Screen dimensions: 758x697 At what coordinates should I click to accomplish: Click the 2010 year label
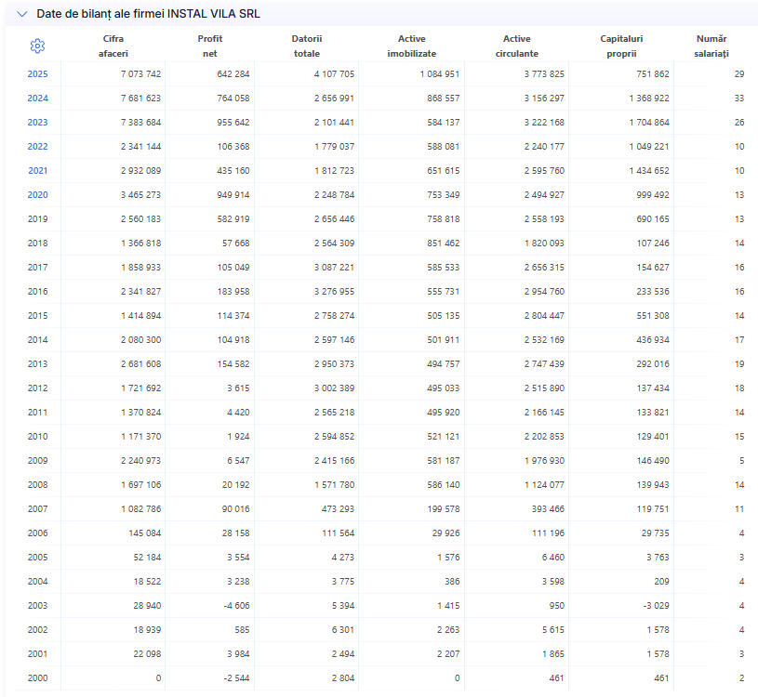click(x=38, y=436)
